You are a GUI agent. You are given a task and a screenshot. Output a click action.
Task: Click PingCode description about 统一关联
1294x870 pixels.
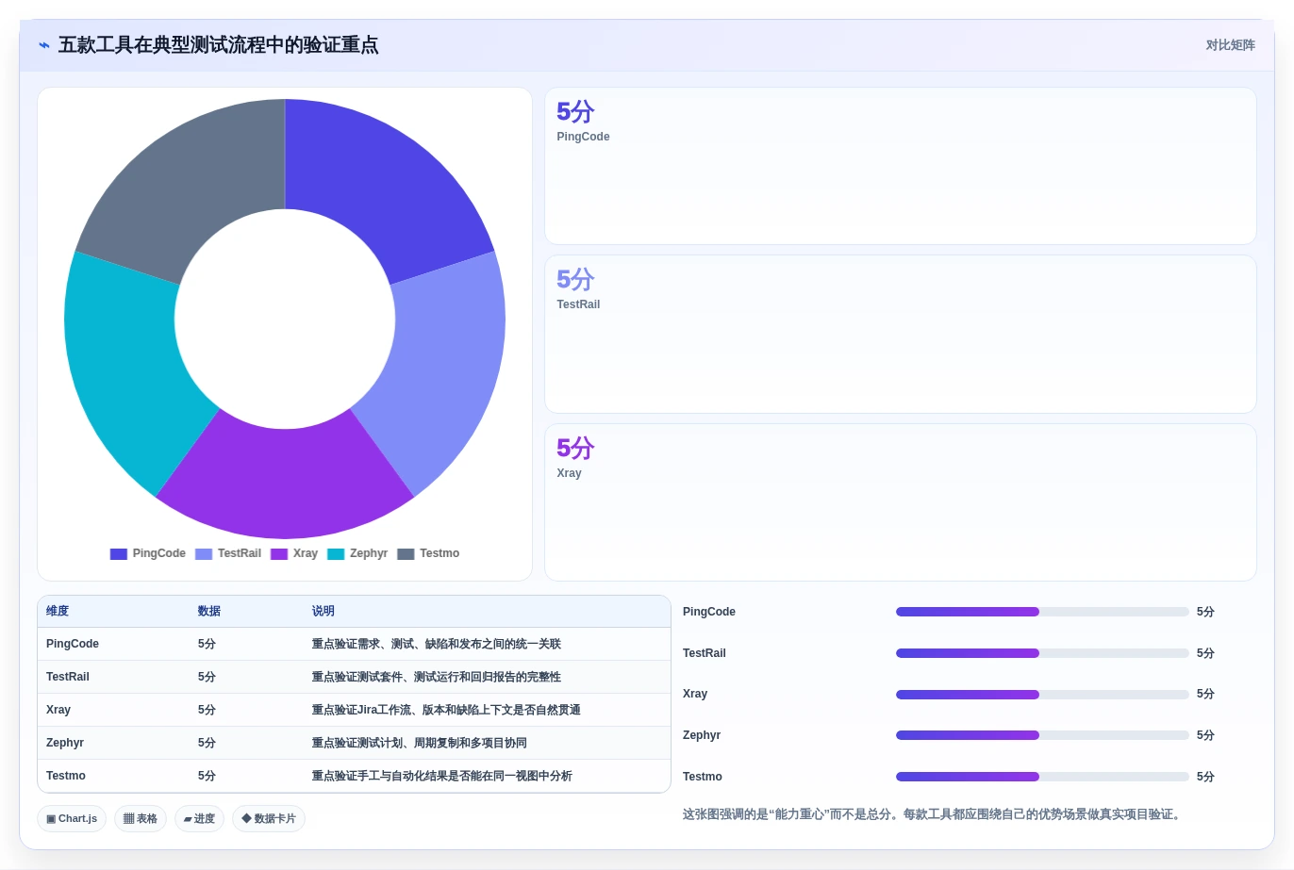[437, 644]
